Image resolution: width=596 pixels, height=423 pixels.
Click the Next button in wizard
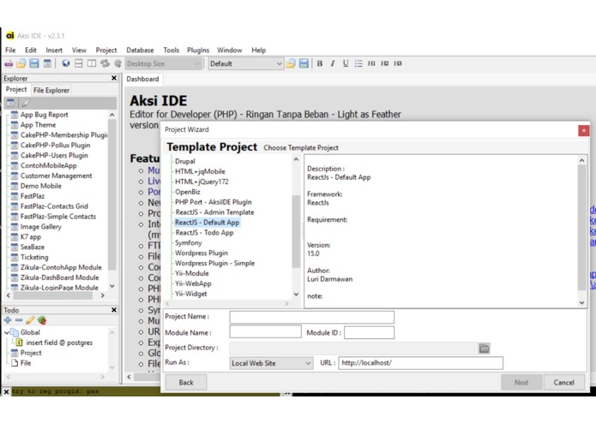tap(521, 383)
